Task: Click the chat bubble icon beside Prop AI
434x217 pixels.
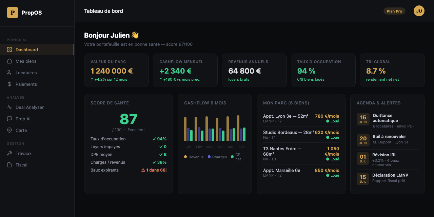Action: pos(9,119)
